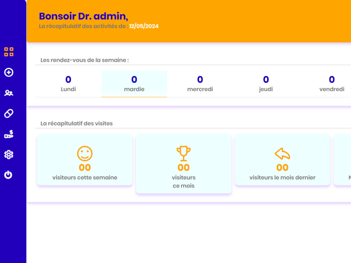Open the payments hand-with-dollar sidebar icon
The width and height of the screenshot is (351, 263).
(9, 134)
